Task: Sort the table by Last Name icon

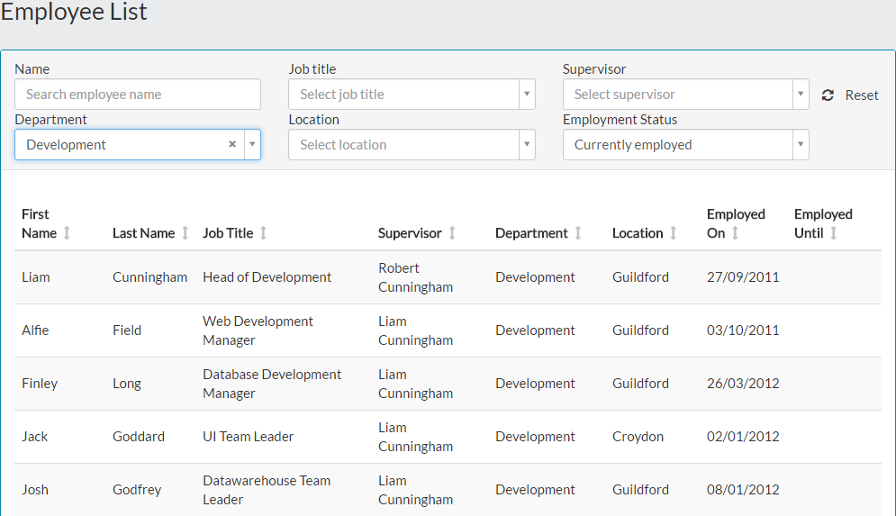Action: pos(186,233)
